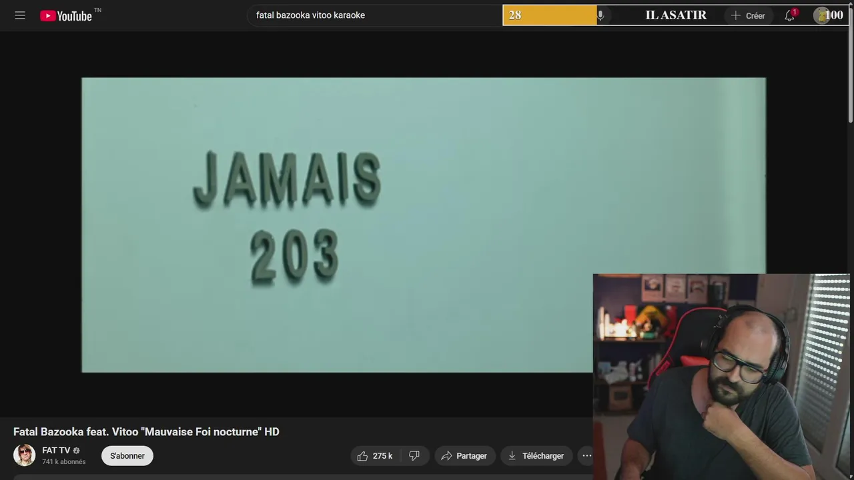Click FAT TV verified badge icon
This screenshot has width=854, height=480.
[76, 451]
